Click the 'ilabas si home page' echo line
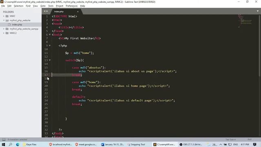The image size is (261, 147). click(x=124, y=86)
